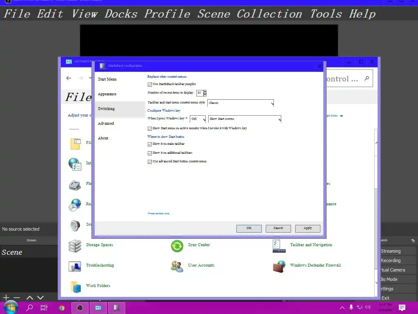Increase the recent items number spinner
The image size is (418, 314).
click(205, 91)
